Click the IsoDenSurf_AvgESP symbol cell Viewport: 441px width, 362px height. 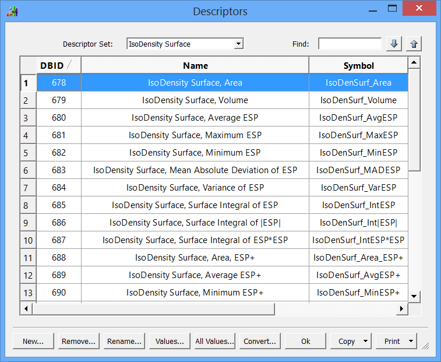click(359, 118)
